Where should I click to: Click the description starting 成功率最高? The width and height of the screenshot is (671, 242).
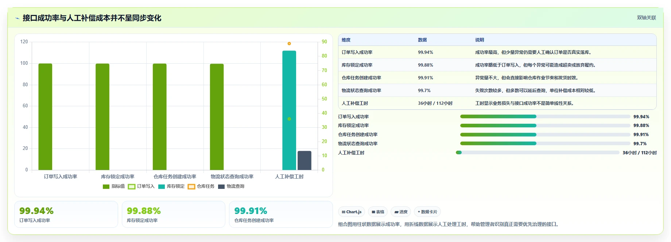point(533,52)
